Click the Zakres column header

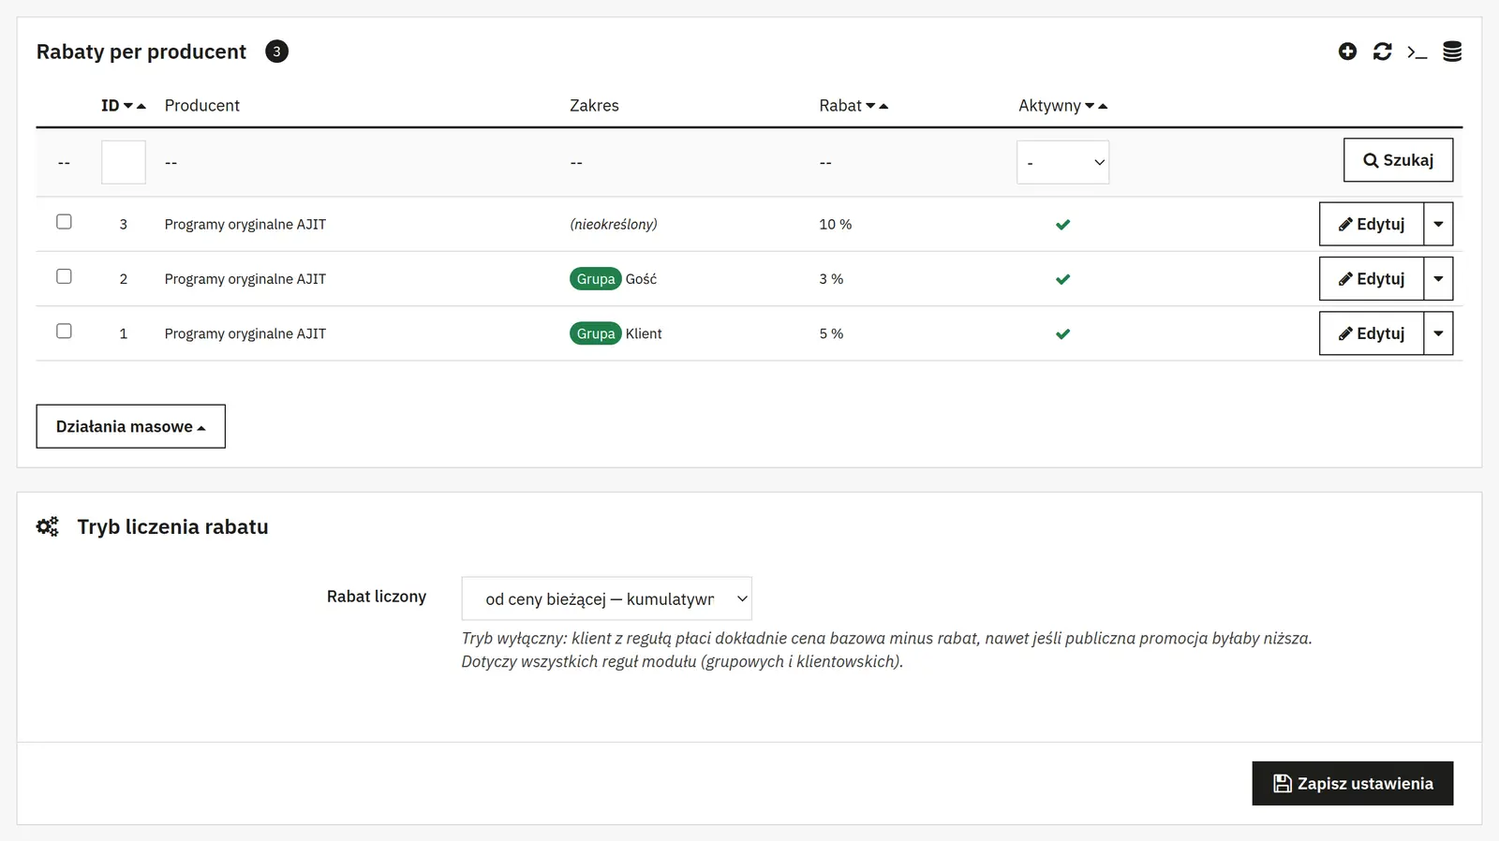click(594, 106)
